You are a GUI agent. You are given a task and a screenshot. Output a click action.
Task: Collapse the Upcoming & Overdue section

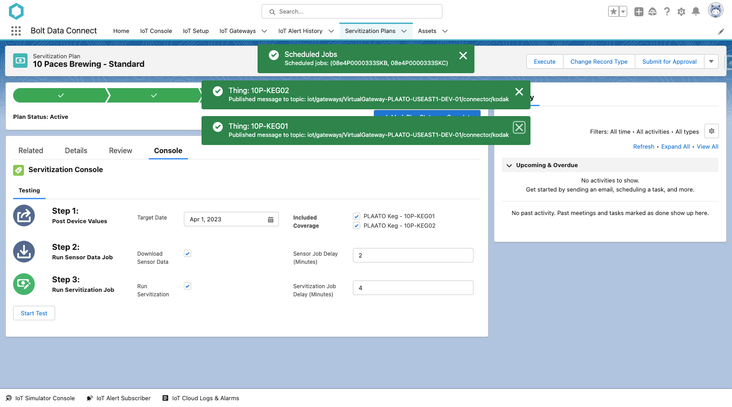point(509,165)
